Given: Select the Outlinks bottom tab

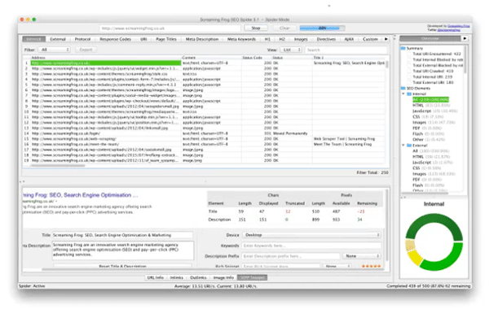Looking at the screenshot, I should click(198, 277).
